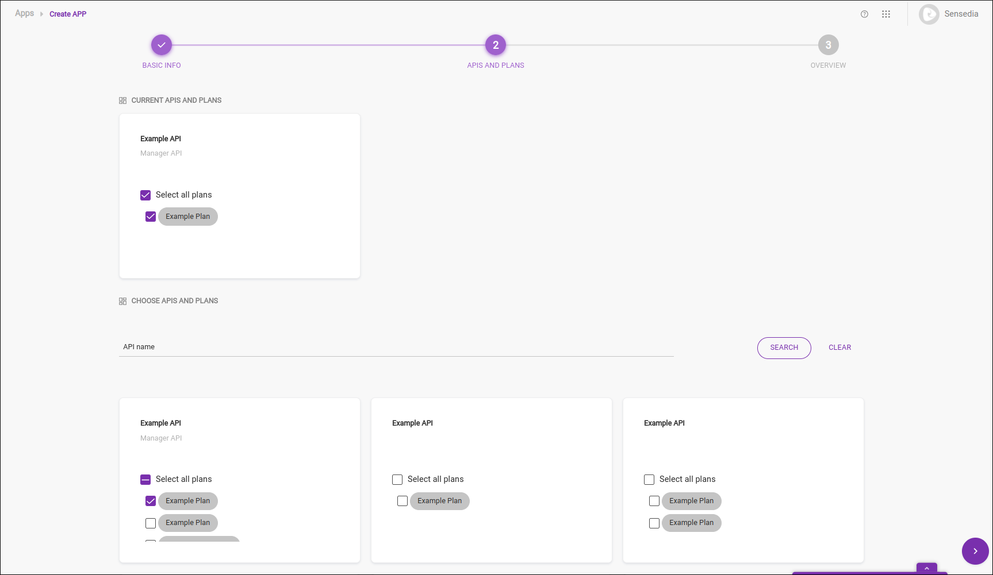Image resolution: width=993 pixels, height=575 pixels.
Task: Select the OVERVIEW step circle
Action: pos(828,44)
